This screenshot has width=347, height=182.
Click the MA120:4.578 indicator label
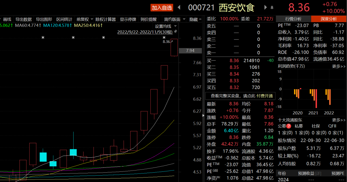(x=57, y=25)
